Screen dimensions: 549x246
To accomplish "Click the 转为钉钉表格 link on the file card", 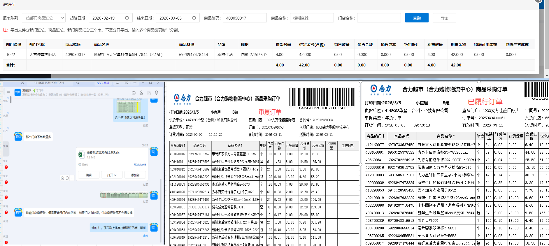I will [x=140, y=165].
